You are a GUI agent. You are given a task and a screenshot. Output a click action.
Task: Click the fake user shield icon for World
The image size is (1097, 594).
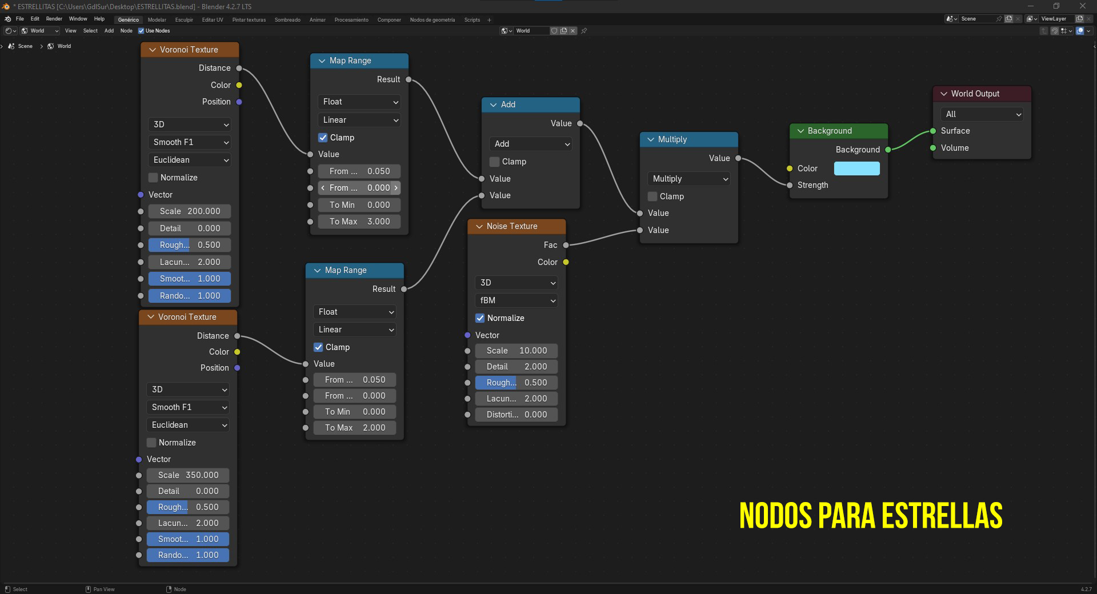click(x=554, y=31)
